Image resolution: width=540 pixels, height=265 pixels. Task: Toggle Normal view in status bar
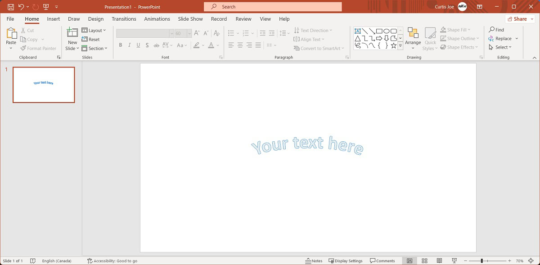pyautogui.click(x=409, y=261)
